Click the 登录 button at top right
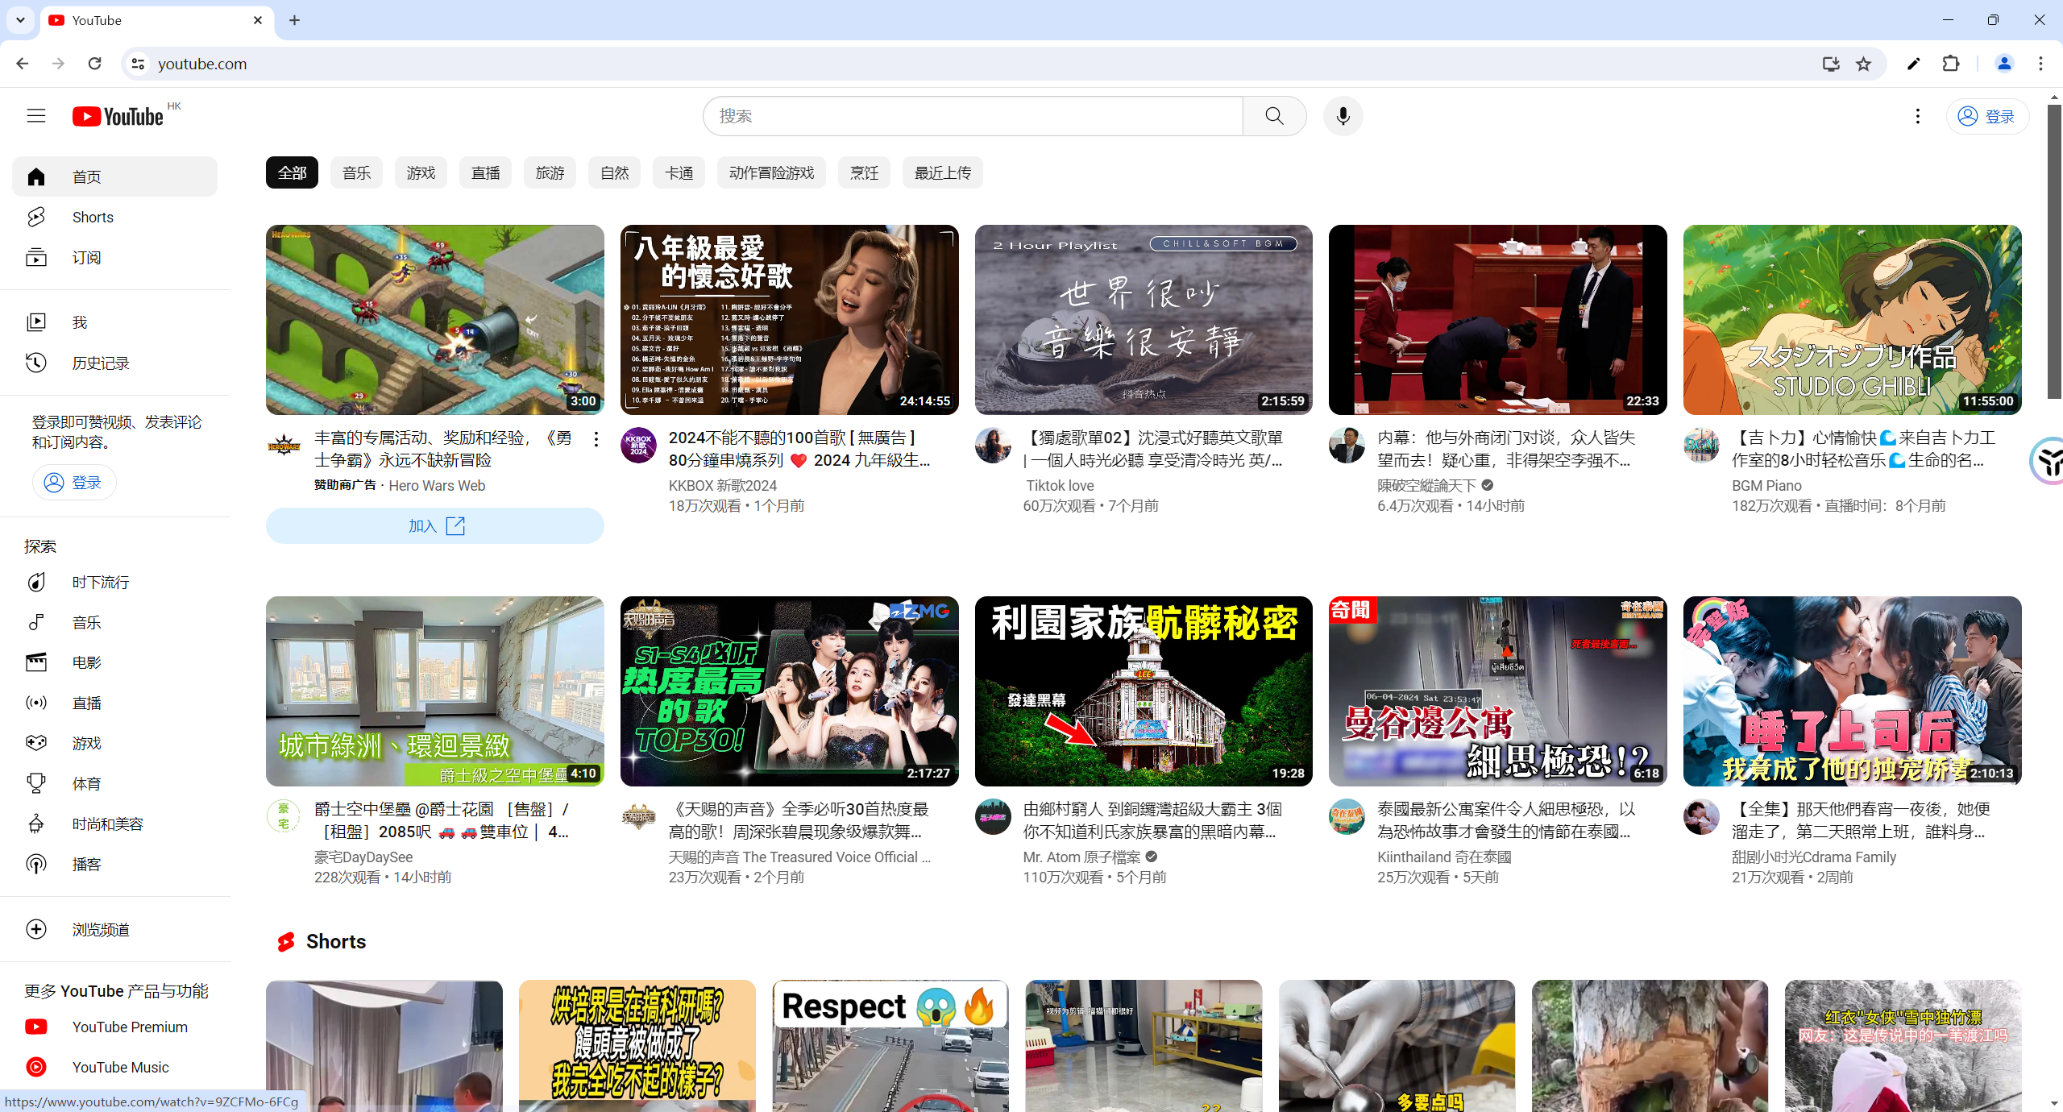 1986,116
